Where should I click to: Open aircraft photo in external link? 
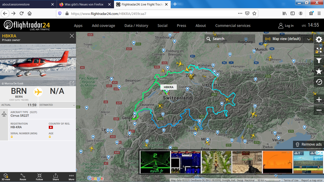pos(72,83)
